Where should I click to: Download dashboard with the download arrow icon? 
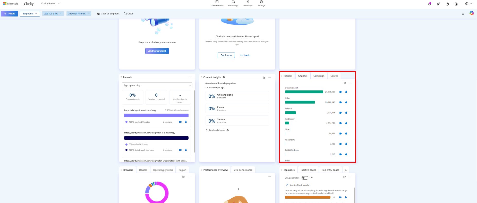coord(463,14)
